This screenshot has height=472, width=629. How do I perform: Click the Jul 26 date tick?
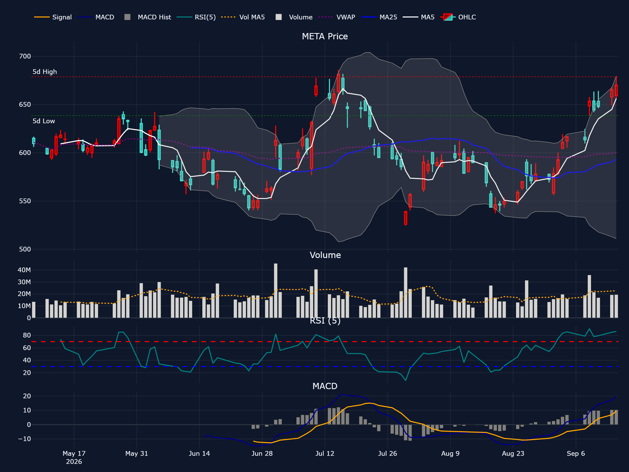(388, 453)
